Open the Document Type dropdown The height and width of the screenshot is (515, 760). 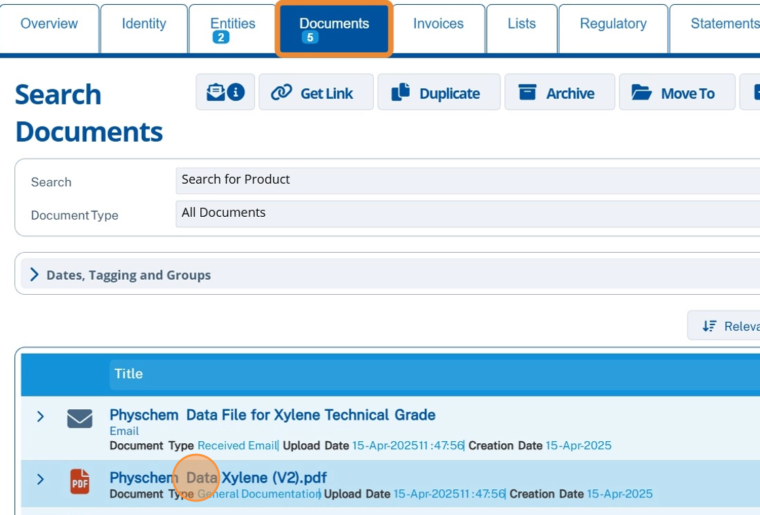467,213
